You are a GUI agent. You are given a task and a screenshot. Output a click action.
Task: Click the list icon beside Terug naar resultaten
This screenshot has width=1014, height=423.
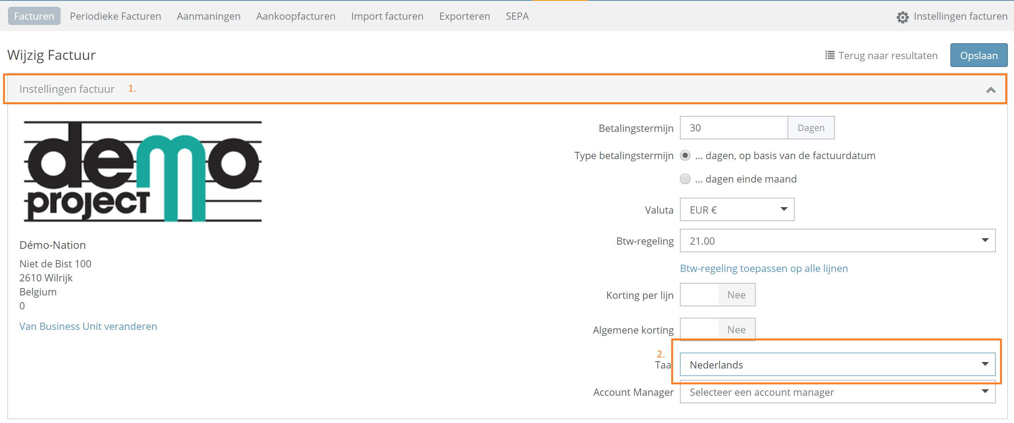point(830,56)
